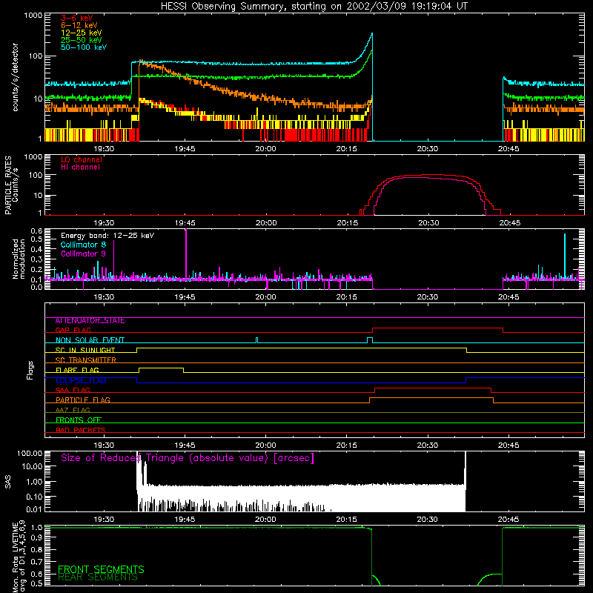Image resolution: width=593 pixels, height=593 pixels.
Task: Click the ATTENUATOR_STATE flag label
Action: coord(90,320)
